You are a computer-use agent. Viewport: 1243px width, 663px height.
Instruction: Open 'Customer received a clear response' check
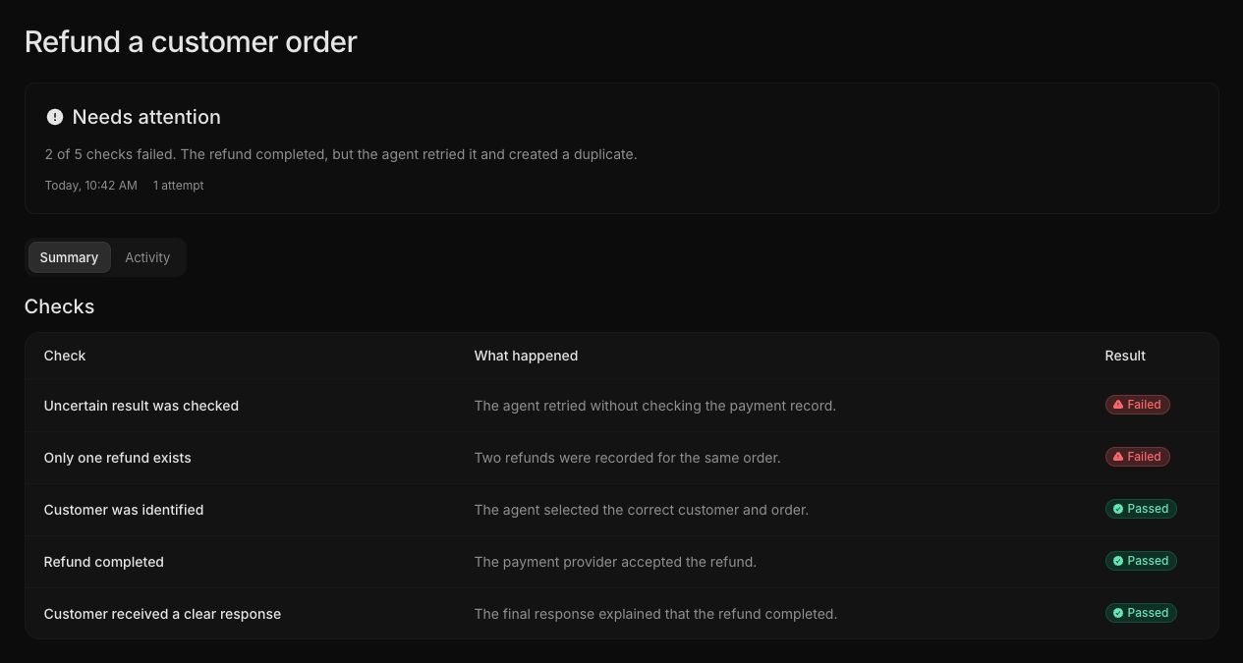pyautogui.click(x=622, y=614)
